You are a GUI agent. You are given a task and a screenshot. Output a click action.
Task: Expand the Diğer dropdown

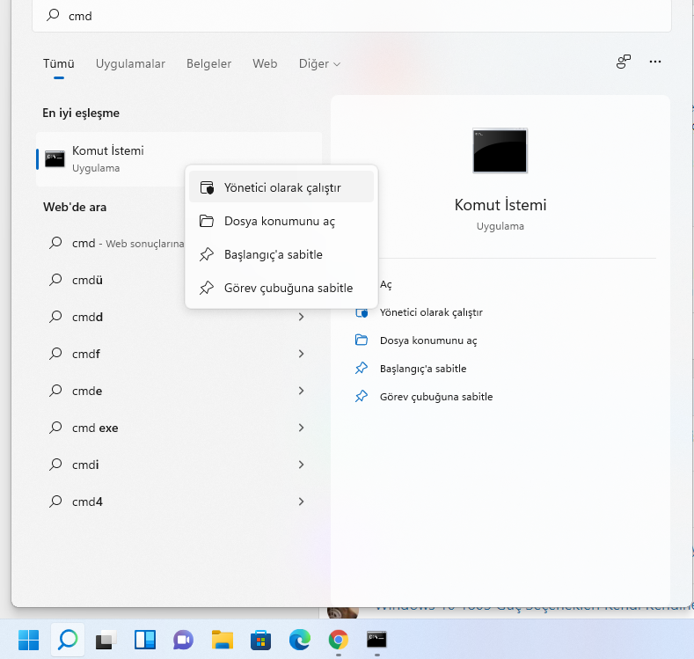[319, 63]
